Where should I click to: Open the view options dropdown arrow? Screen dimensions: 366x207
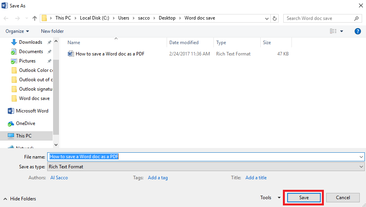[x=341, y=31]
